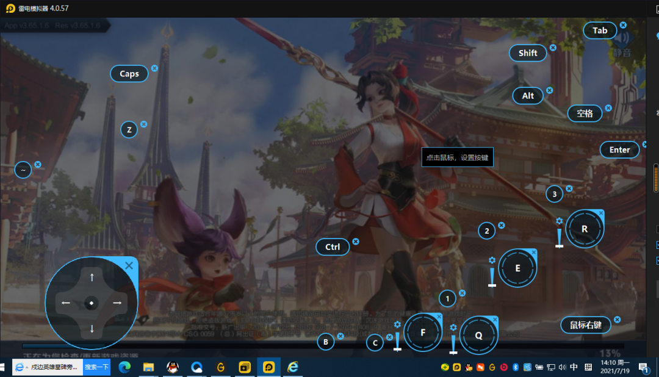
Task: Remove the tilde key mapping
Action: point(38,164)
